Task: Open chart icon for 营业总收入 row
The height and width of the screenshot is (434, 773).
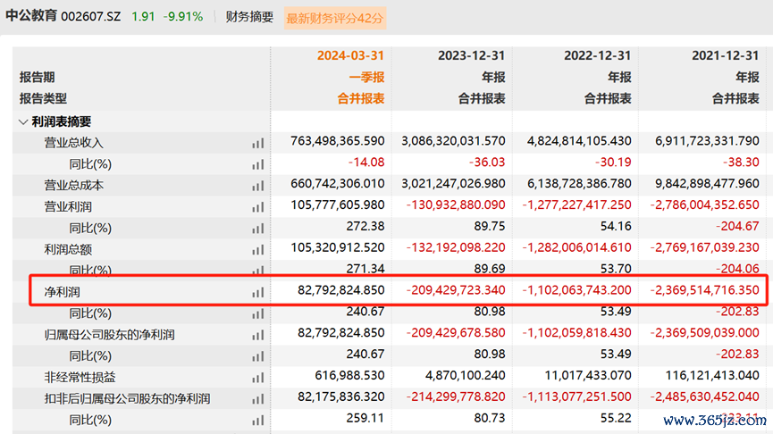Action: pos(258,144)
